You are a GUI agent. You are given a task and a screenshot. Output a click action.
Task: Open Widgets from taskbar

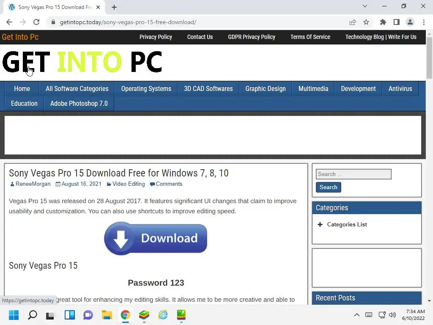[70, 315]
